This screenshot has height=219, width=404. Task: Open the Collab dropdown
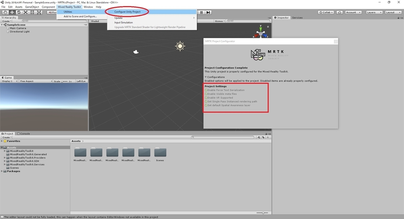click(x=326, y=12)
